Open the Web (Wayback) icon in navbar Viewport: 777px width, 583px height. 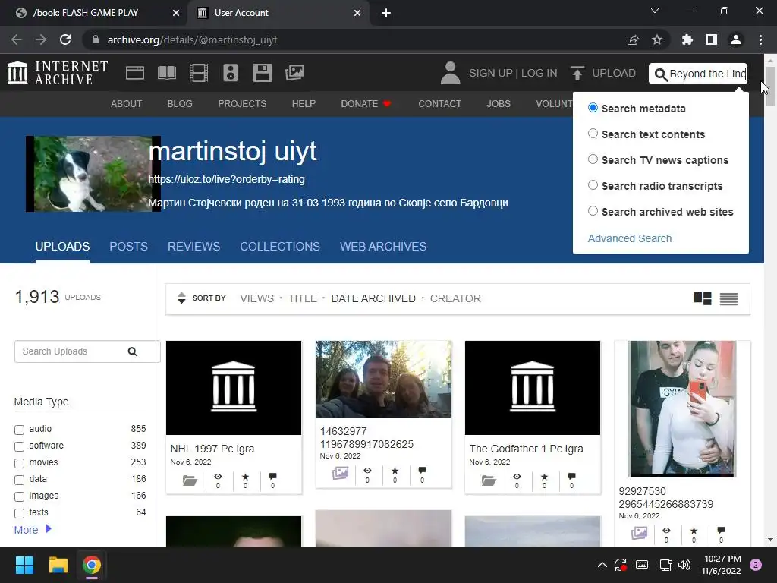[x=135, y=73]
